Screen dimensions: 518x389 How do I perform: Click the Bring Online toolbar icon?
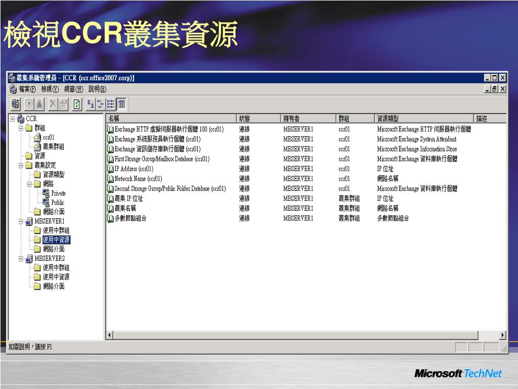coord(30,104)
